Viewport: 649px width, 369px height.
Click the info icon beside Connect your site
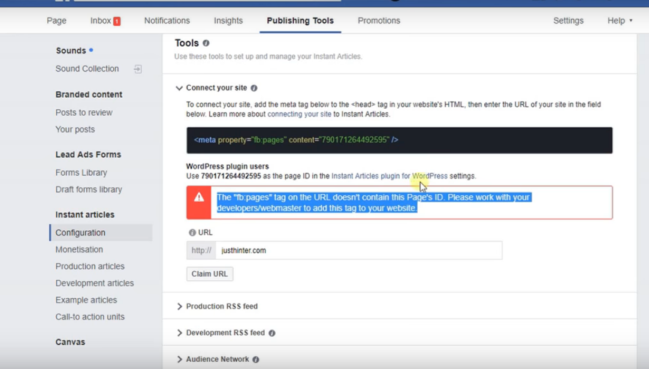click(253, 88)
